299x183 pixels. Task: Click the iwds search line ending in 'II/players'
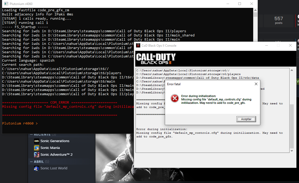point(94,31)
